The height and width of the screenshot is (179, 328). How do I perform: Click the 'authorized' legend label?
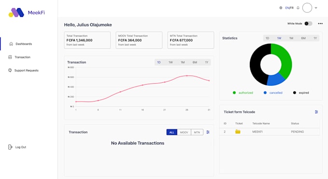coord(246,93)
